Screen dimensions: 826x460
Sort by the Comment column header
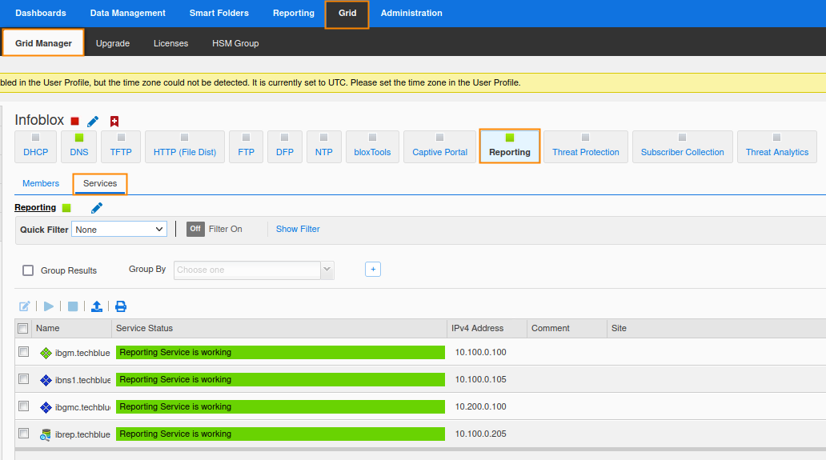pos(567,329)
